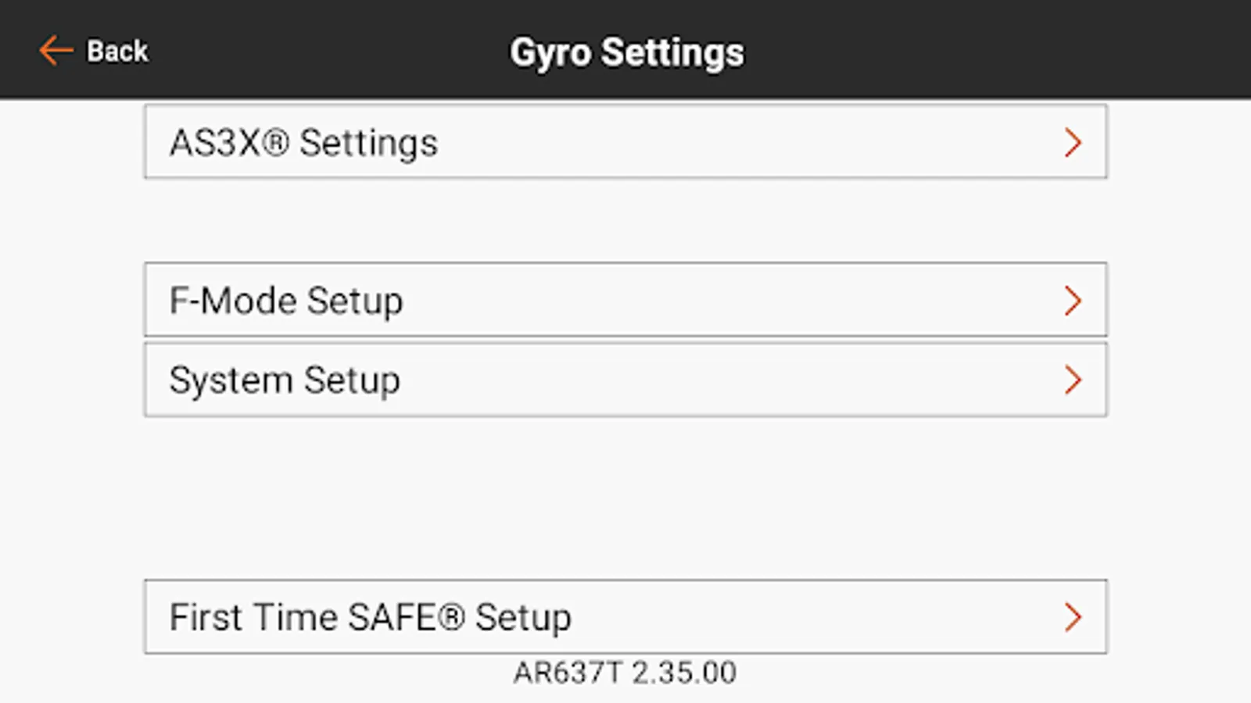Tap the Back label in header
The image size is (1251, 703).
click(117, 52)
